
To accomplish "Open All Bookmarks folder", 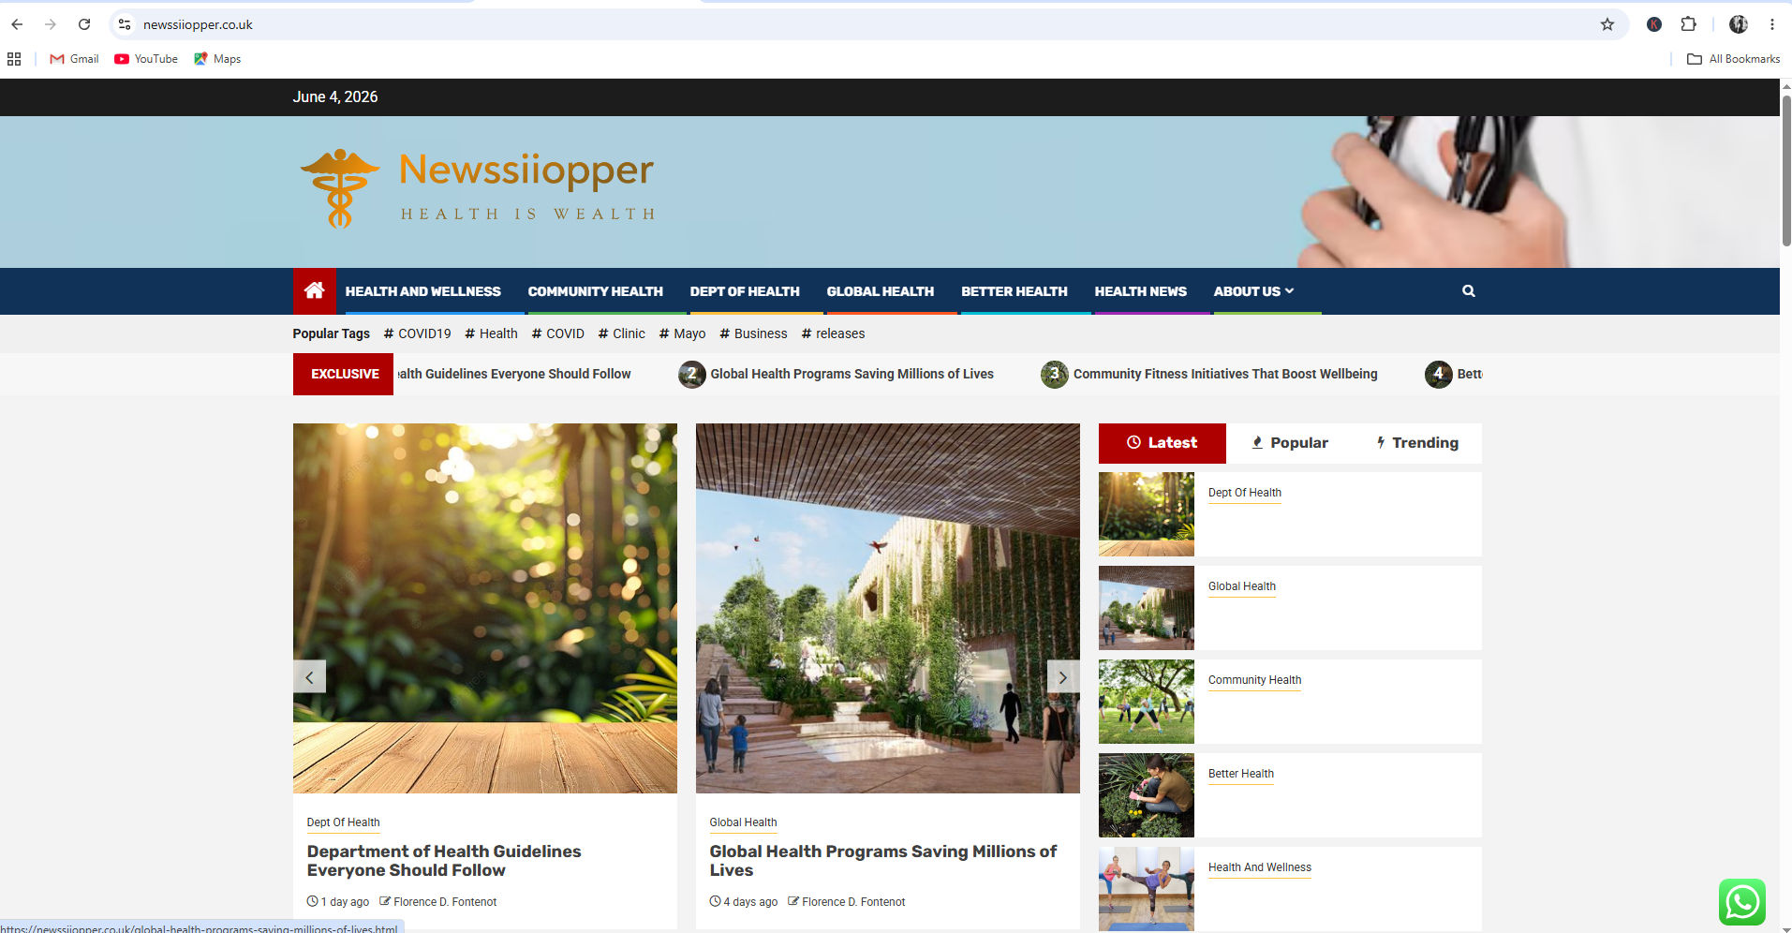I will tap(1733, 59).
